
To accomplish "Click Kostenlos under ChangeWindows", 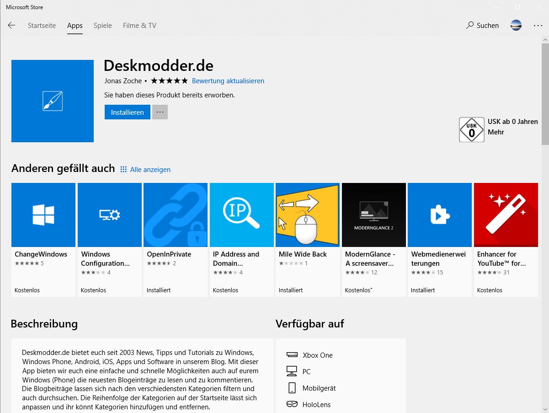I will click(x=27, y=290).
